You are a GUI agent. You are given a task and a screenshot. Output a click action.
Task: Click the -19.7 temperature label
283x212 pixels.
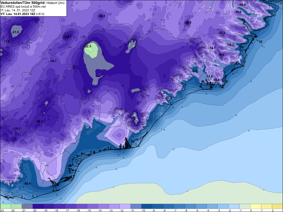click(68, 37)
